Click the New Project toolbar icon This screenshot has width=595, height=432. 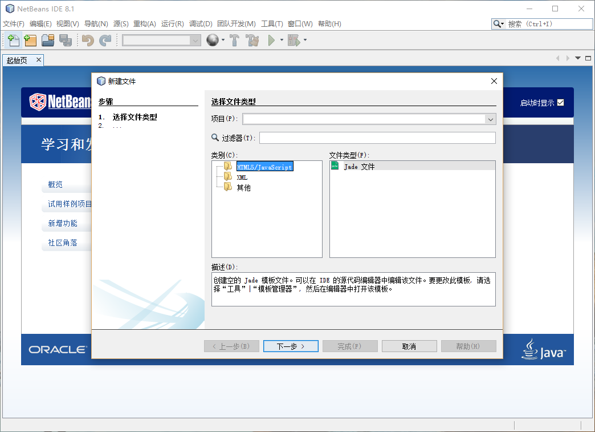tap(30, 41)
